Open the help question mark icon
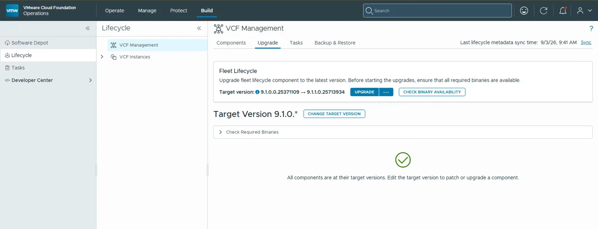This screenshot has width=598, height=229. [x=591, y=28]
